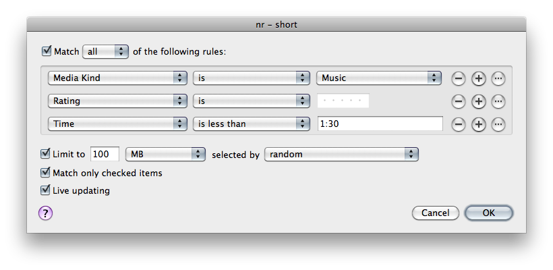Open the Media Kind field dropdown
553x270 pixels.
(x=117, y=78)
